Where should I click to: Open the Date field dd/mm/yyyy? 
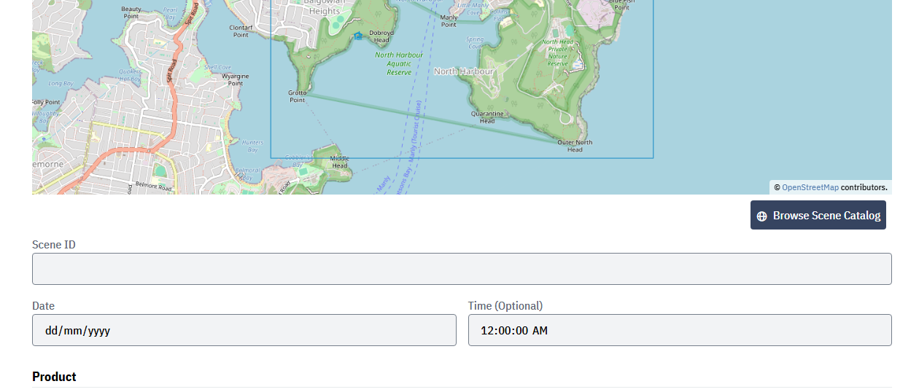[244, 330]
